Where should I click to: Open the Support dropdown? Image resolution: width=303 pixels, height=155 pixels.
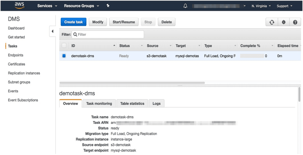point(284,6)
